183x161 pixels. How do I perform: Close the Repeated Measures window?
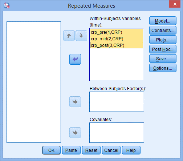click(x=175, y=4)
